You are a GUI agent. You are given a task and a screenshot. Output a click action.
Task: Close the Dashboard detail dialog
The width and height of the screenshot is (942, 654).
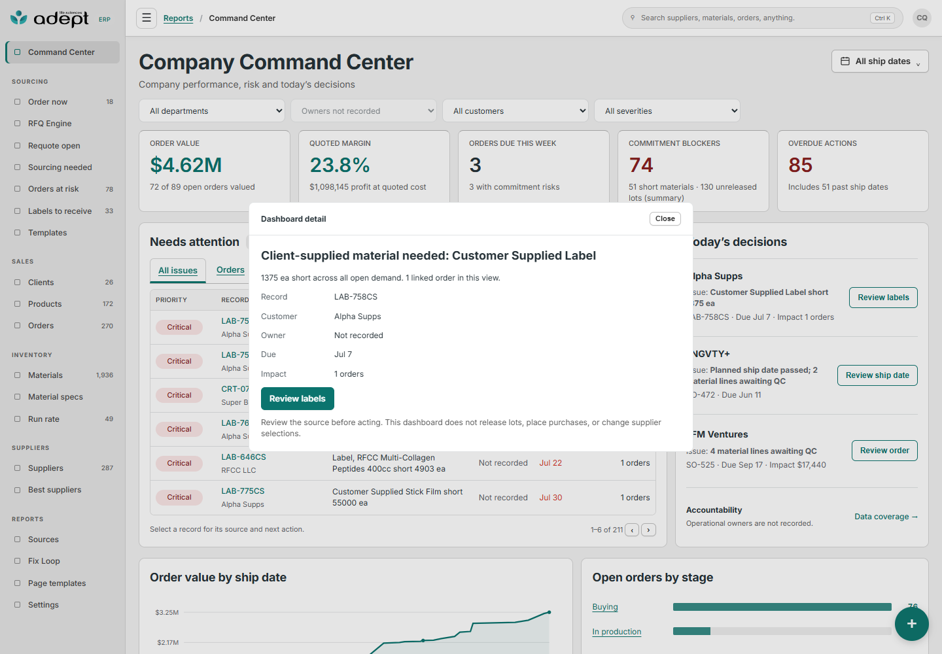tap(665, 219)
